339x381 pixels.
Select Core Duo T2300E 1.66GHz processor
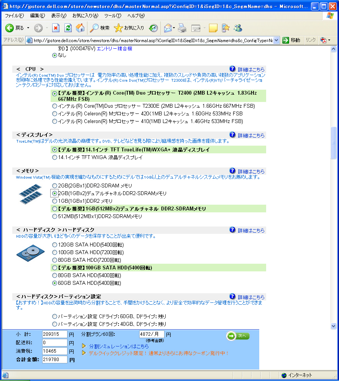coord(55,106)
